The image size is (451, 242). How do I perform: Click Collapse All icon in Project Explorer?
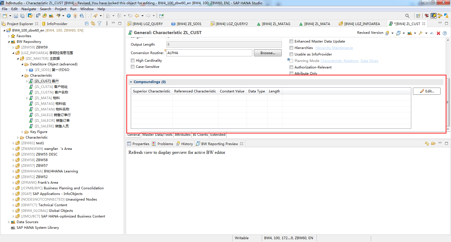(87, 24)
